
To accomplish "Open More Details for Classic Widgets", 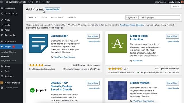I will click(x=173, y=88).
